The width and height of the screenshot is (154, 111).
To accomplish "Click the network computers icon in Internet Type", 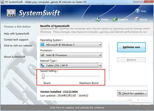I will 43,65.
